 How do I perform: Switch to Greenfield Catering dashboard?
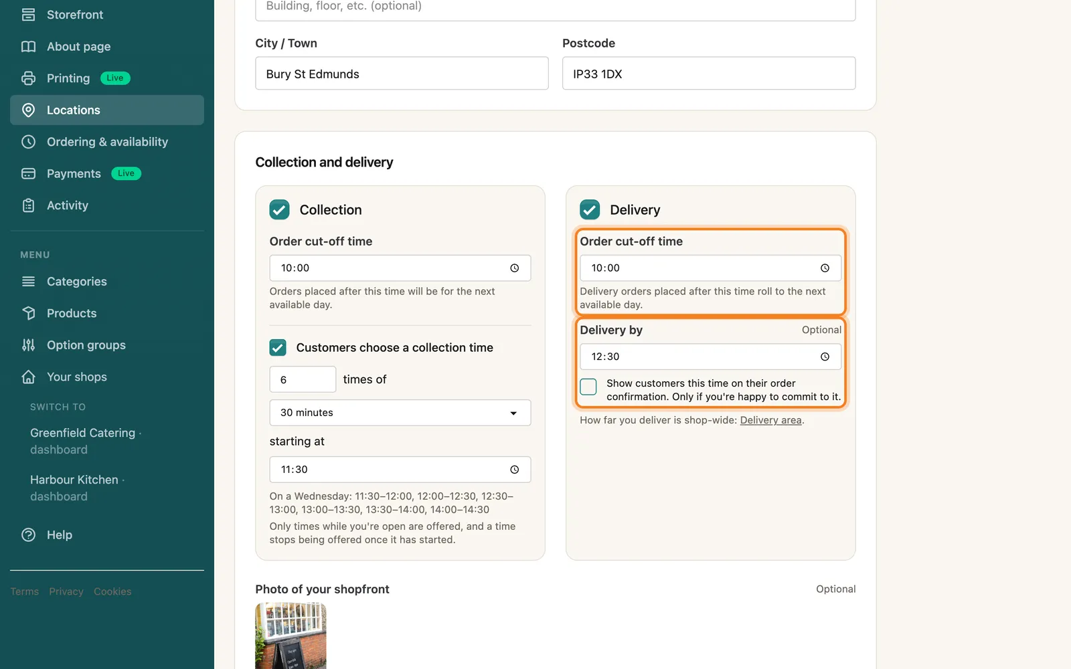pos(86,441)
